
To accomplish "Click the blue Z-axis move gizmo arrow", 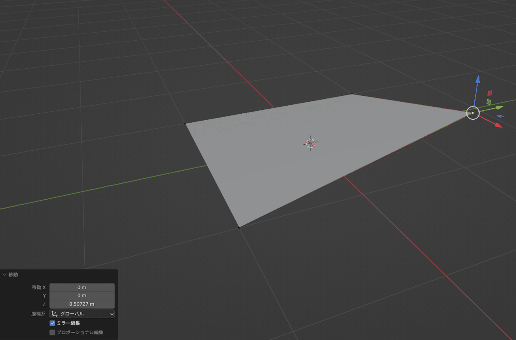I will pos(477,79).
